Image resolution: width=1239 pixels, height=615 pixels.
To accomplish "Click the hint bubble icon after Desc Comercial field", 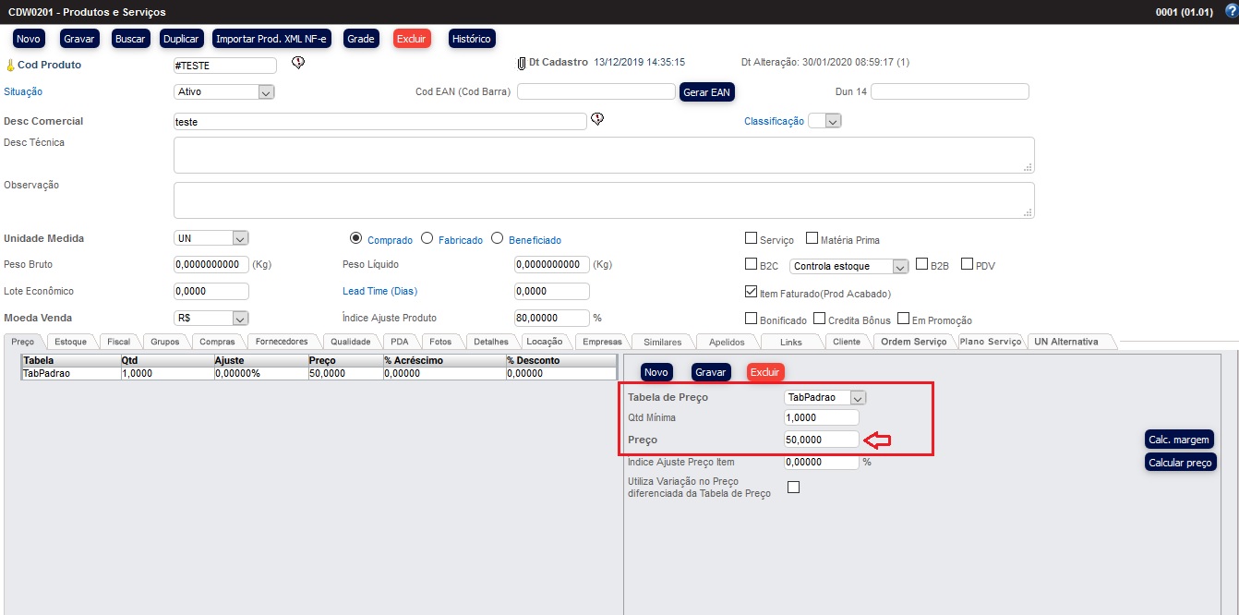I will [597, 120].
